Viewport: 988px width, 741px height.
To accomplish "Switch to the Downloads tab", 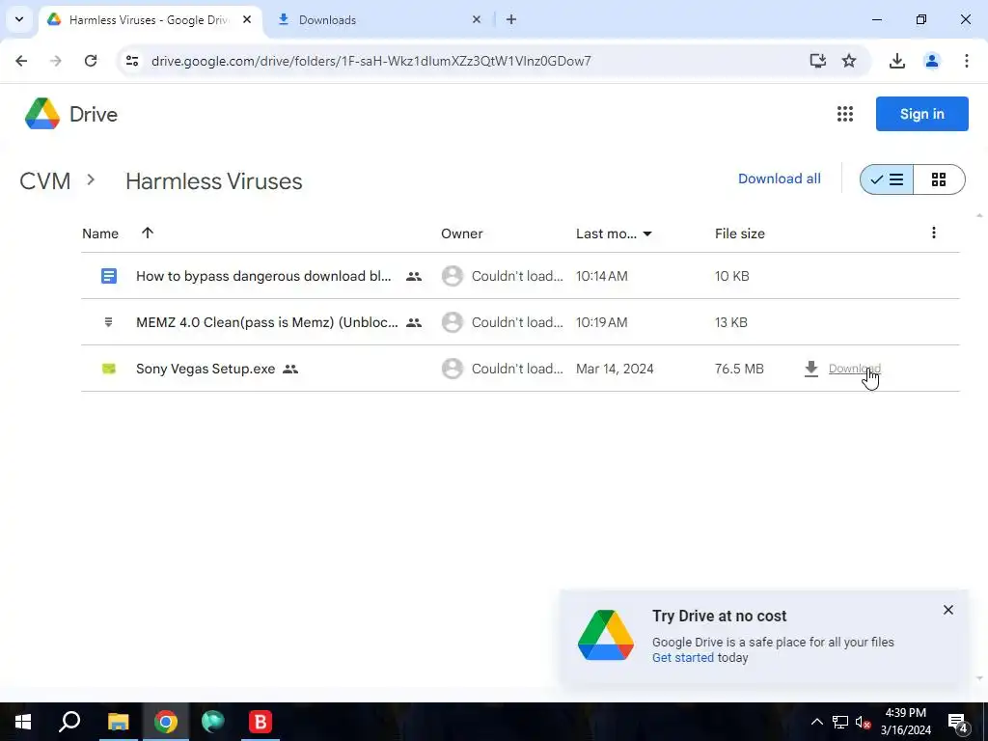I will pos(378,19).
